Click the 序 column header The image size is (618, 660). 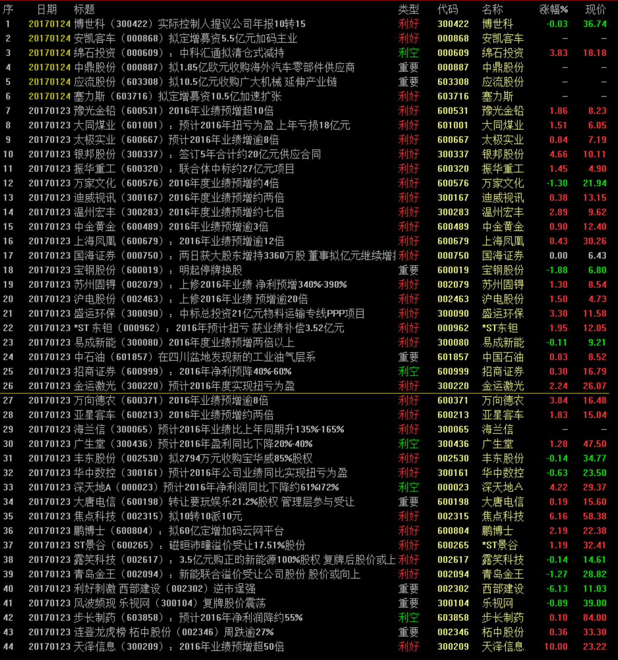point(8,9)
